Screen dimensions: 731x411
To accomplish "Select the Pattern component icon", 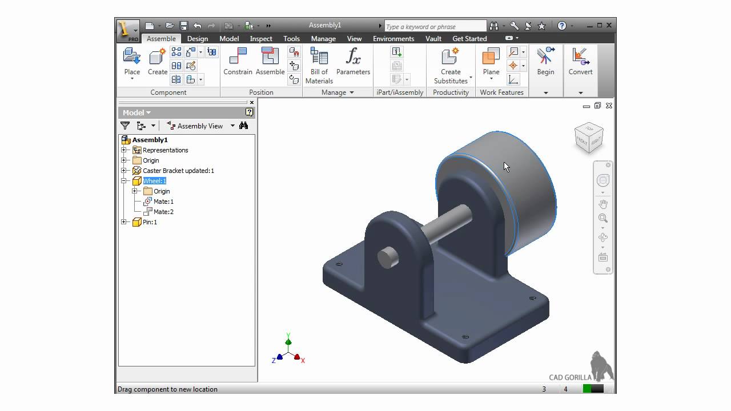I will coord(176,52).
